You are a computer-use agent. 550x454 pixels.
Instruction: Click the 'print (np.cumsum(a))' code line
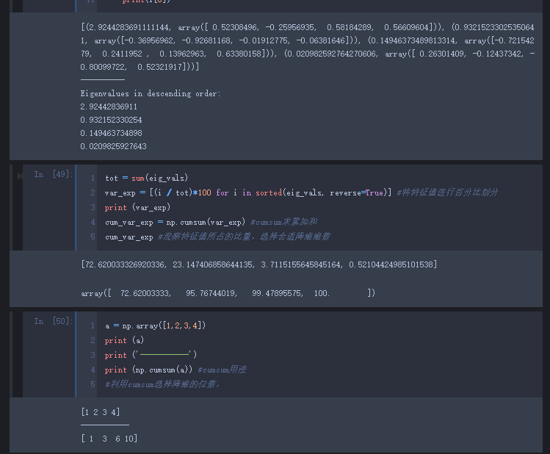click(148, 370)
